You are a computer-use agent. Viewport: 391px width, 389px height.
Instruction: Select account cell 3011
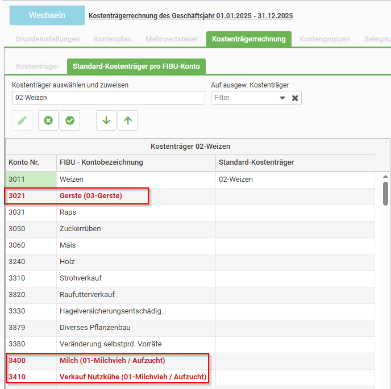click(x=31, y=179)
